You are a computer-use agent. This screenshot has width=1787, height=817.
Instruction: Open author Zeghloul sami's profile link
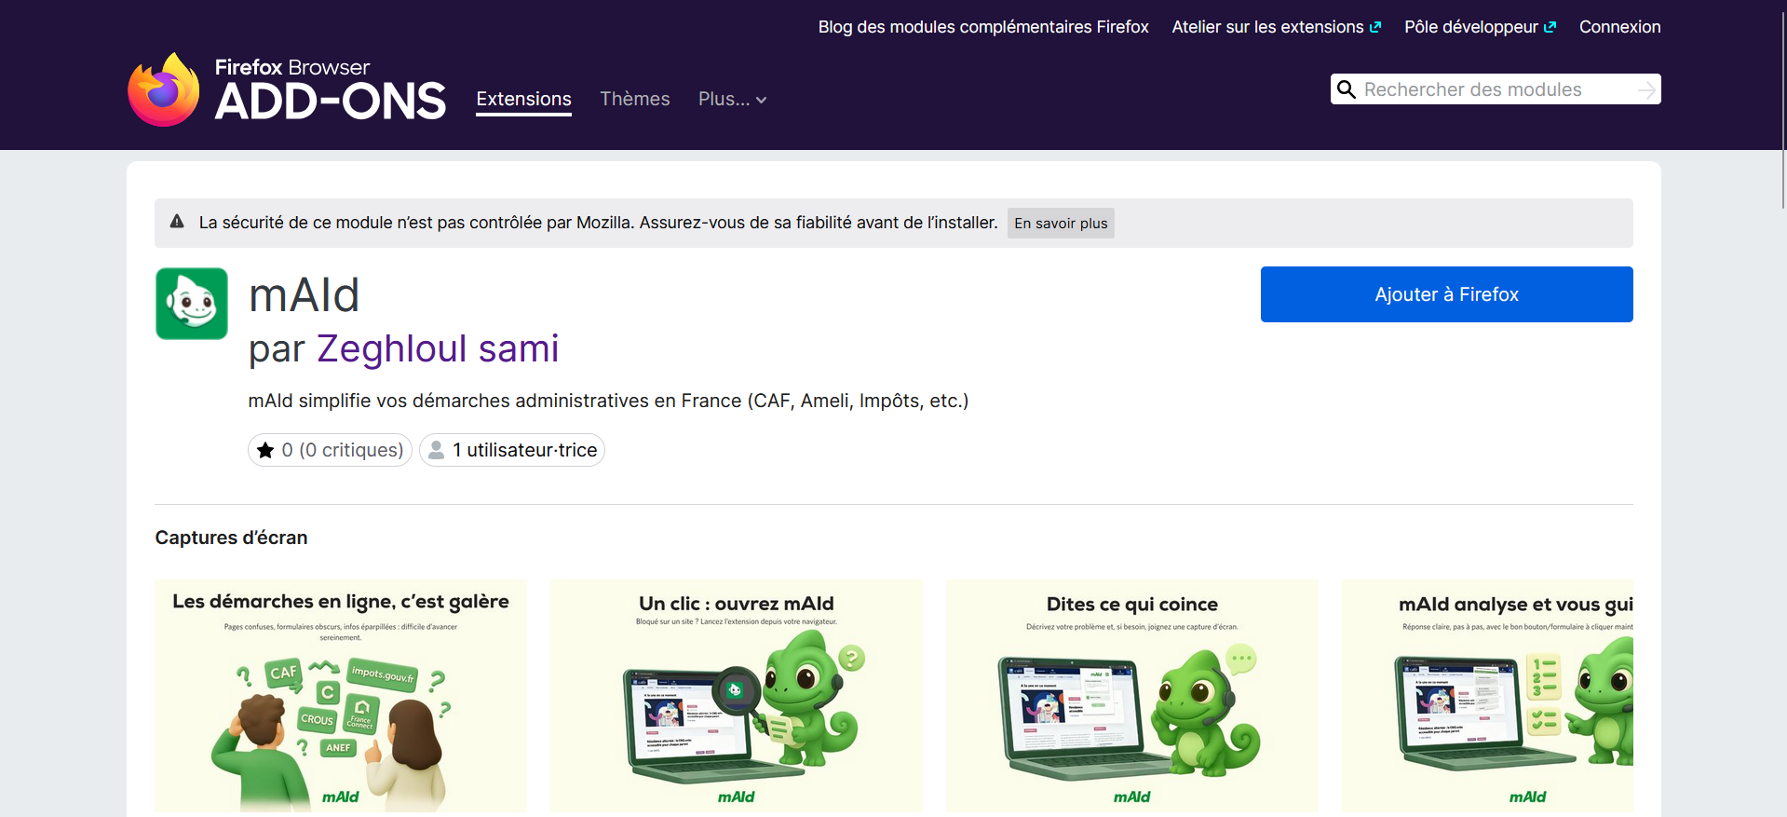pos(438,348)
